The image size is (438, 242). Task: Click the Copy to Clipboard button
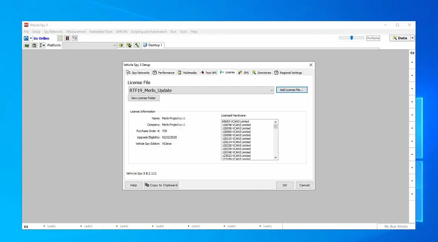pos(161,185)
